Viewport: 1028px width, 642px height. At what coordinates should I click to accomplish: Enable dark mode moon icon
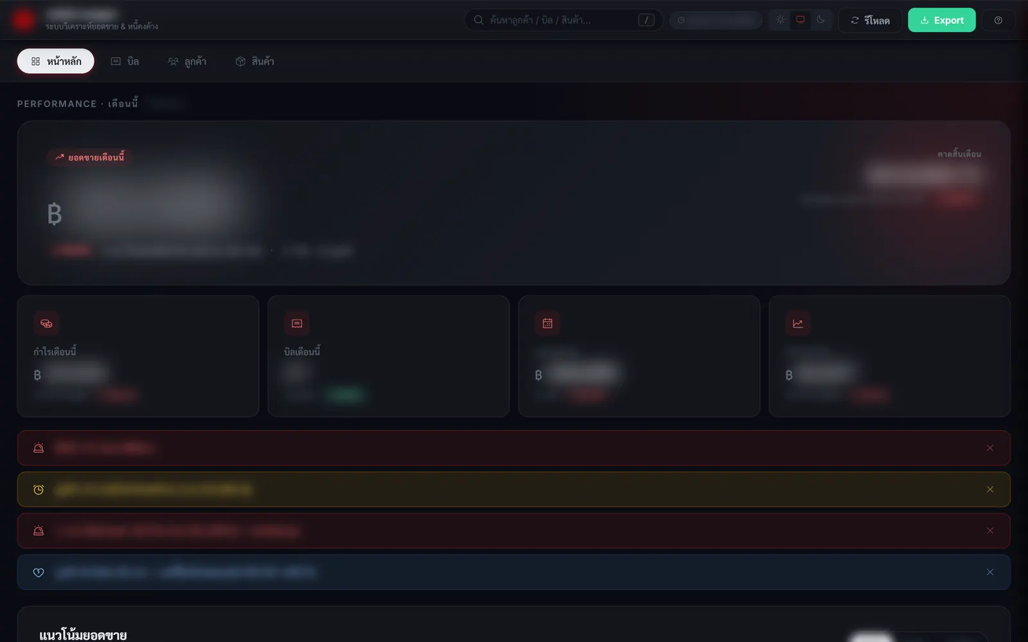pyautogui.click(x=820, y=20)
